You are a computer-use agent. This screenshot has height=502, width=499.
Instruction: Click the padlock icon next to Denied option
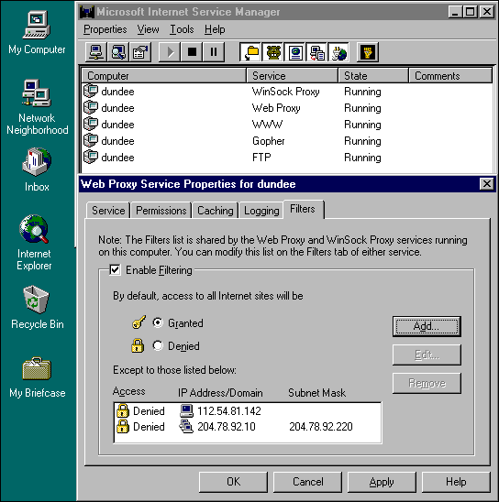pyautogui.click(x=138, y=345)
